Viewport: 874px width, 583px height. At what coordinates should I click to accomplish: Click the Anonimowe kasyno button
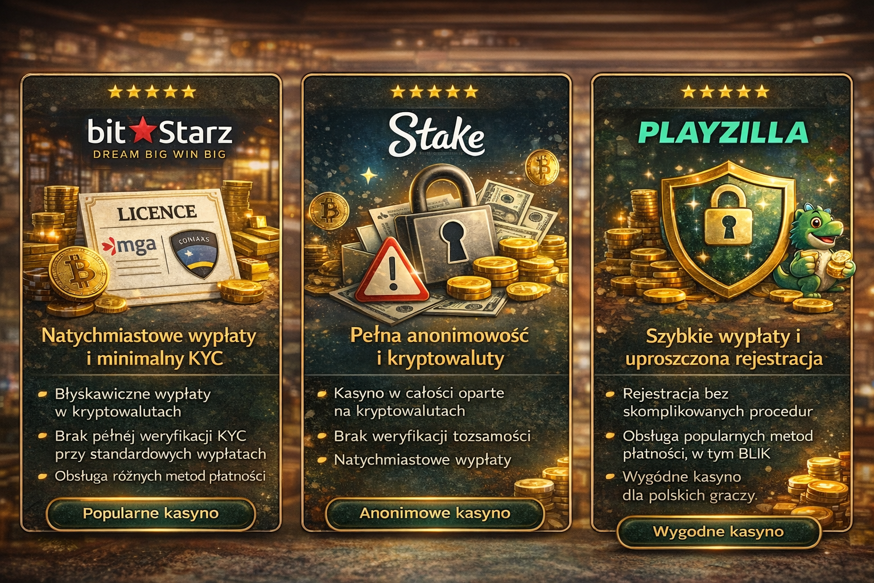435,514
